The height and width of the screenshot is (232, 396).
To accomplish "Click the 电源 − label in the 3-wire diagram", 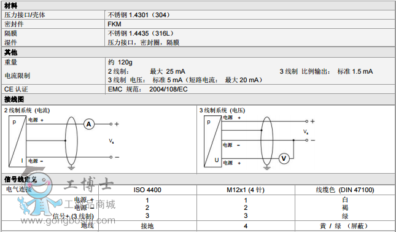I will (x=231, y=145).
